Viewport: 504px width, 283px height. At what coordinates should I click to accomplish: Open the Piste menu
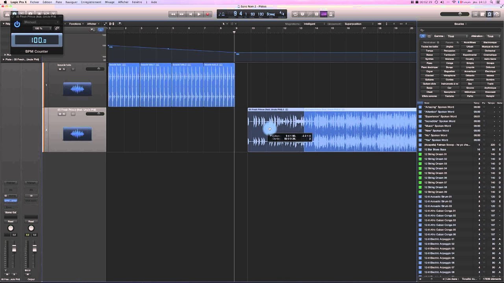[x=59, y=2]
